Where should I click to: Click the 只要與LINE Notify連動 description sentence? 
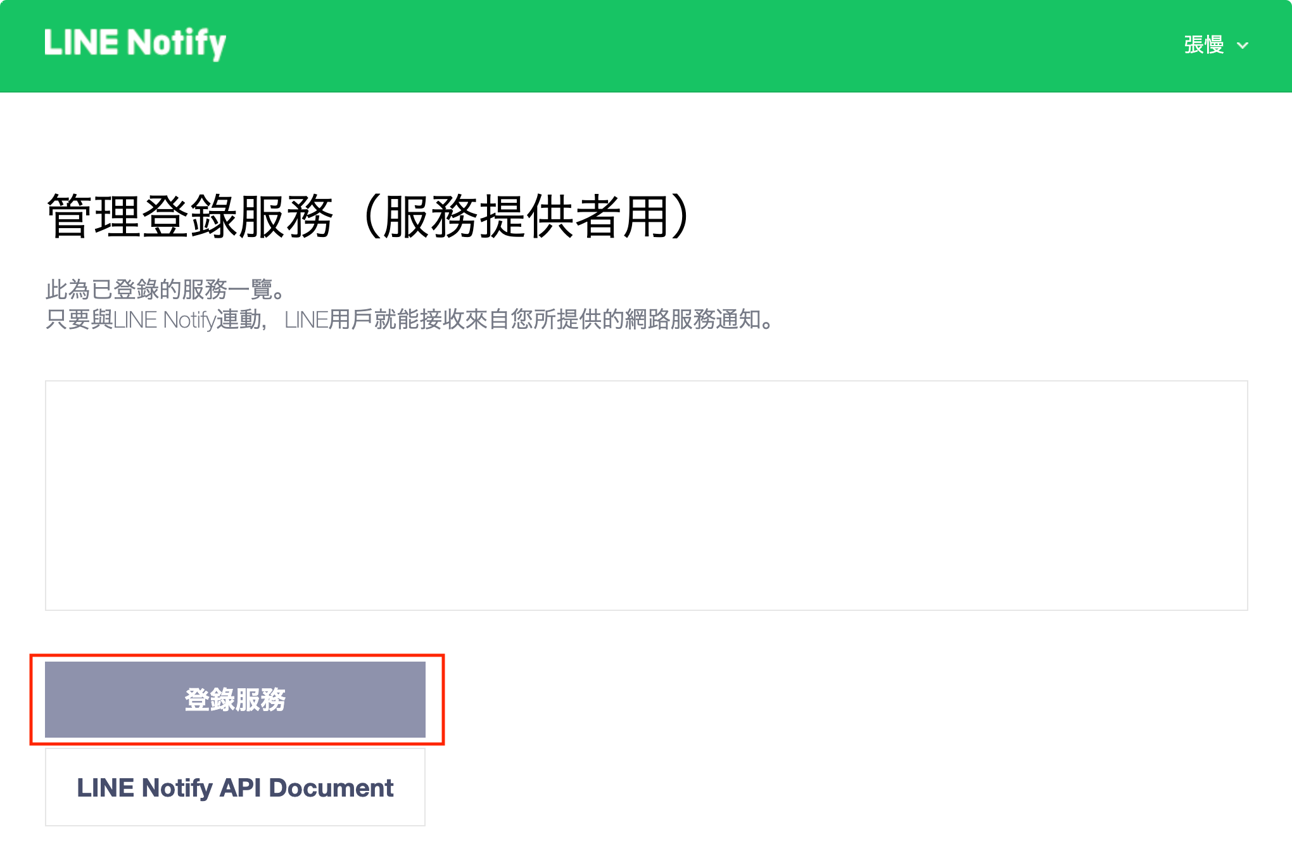click(155, 320)
